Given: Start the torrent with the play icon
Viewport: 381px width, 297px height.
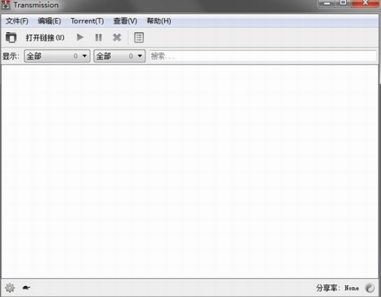Looking at the screenshot, I should [80, 38].
